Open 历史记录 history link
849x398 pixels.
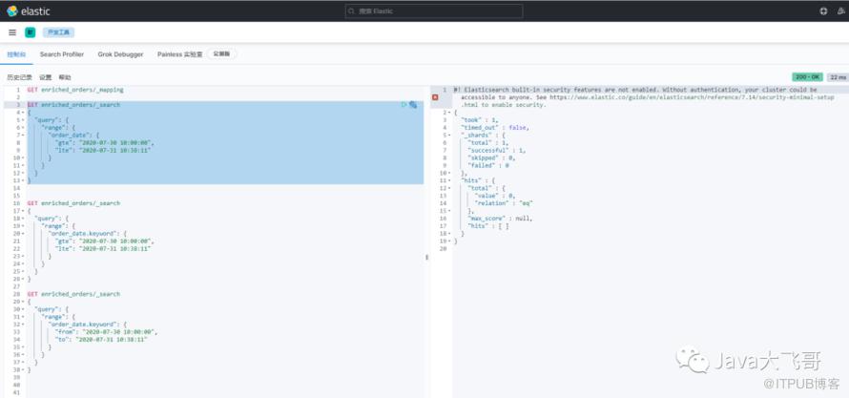coord(19,77)
